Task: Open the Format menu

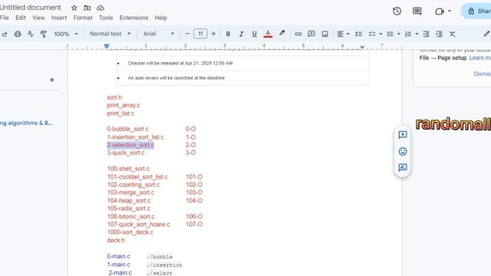Action: [x=83, y=18]
